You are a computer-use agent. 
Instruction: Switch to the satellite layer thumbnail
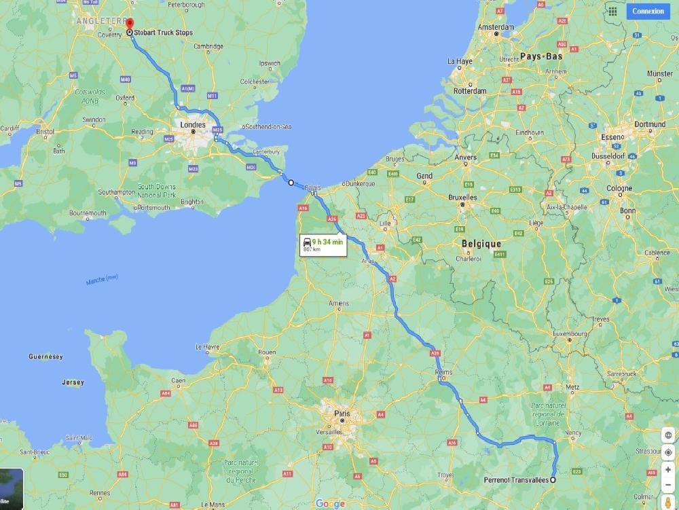(x=12, y=489)
